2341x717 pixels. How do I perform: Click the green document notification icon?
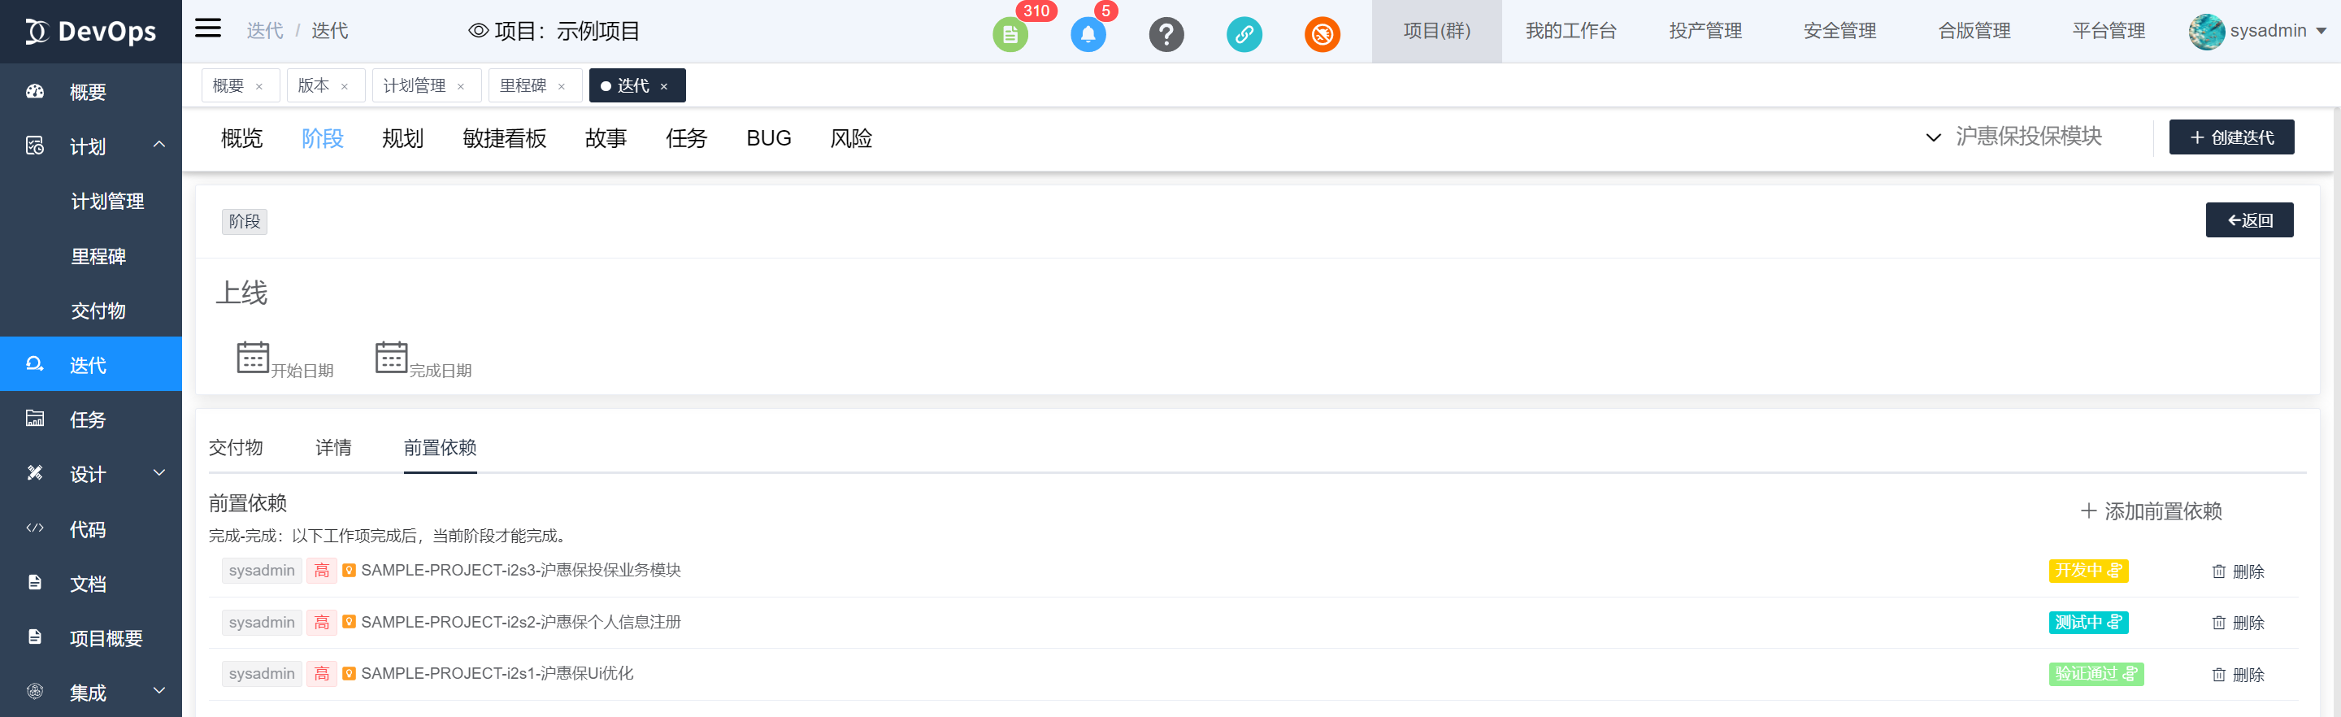[1010, 34]
